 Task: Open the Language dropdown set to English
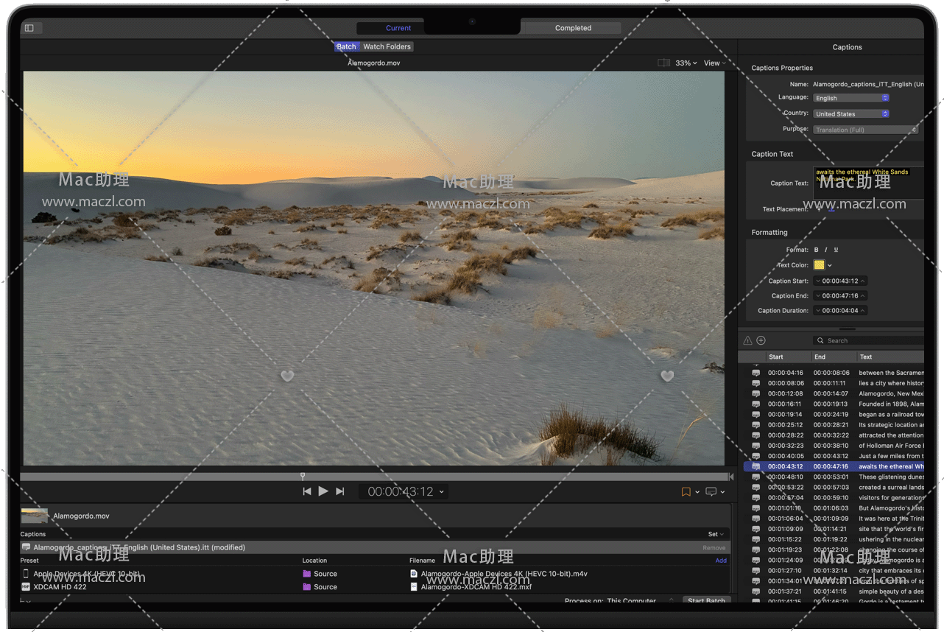851,98
